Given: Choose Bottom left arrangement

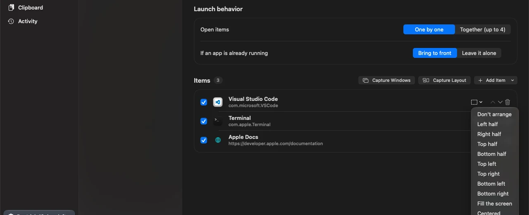Looking at the screenshot, I should coord(494,184).
